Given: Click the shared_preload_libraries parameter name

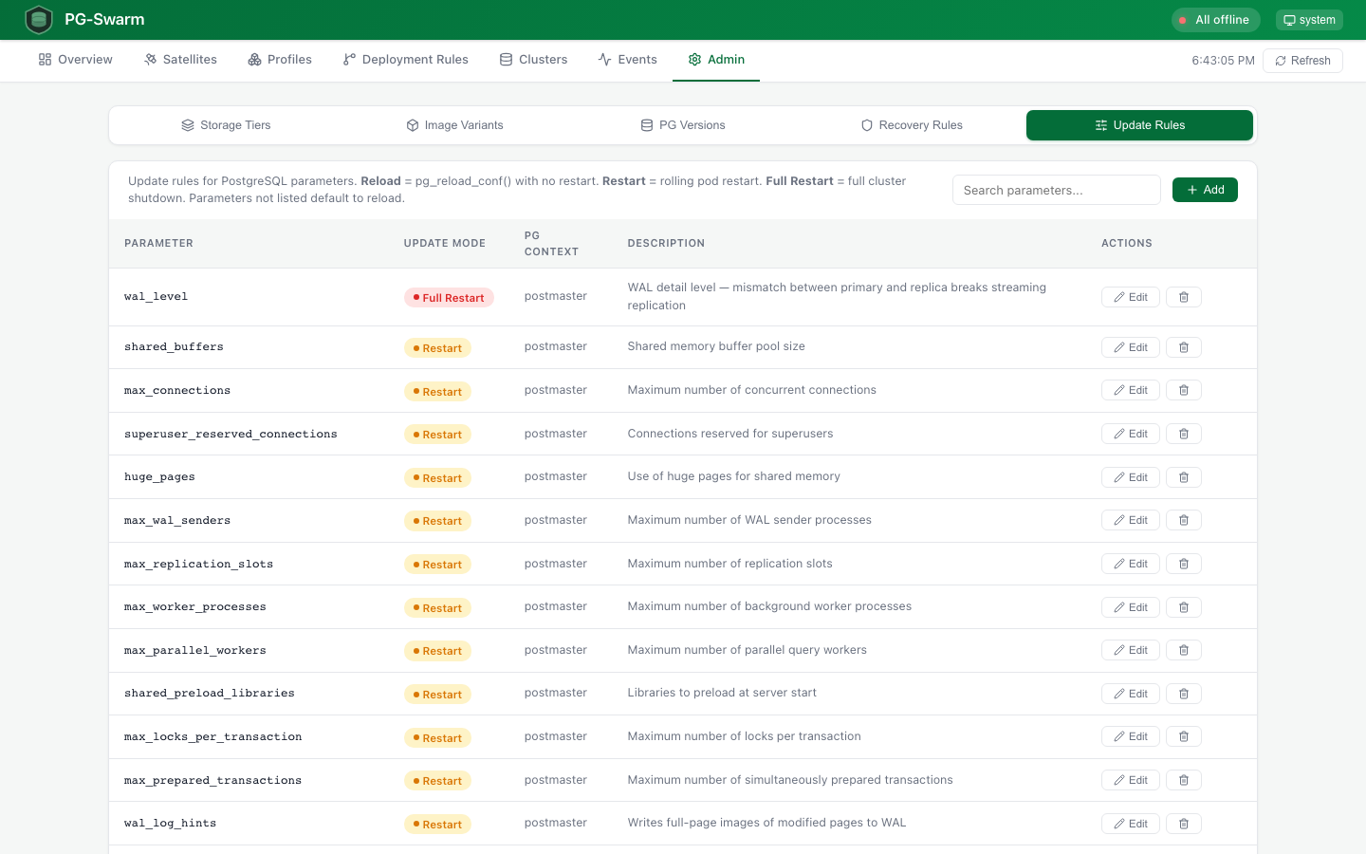Looking at the screenshot, I should [x=210, y=694].
